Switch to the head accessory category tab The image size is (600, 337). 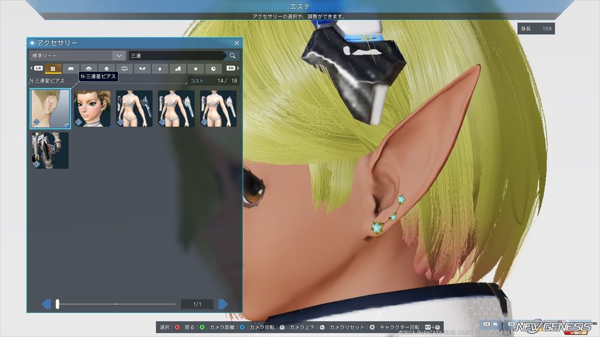click(x=89, y=69)
